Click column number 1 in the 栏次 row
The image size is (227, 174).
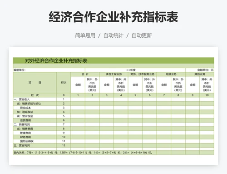[78, 95]
